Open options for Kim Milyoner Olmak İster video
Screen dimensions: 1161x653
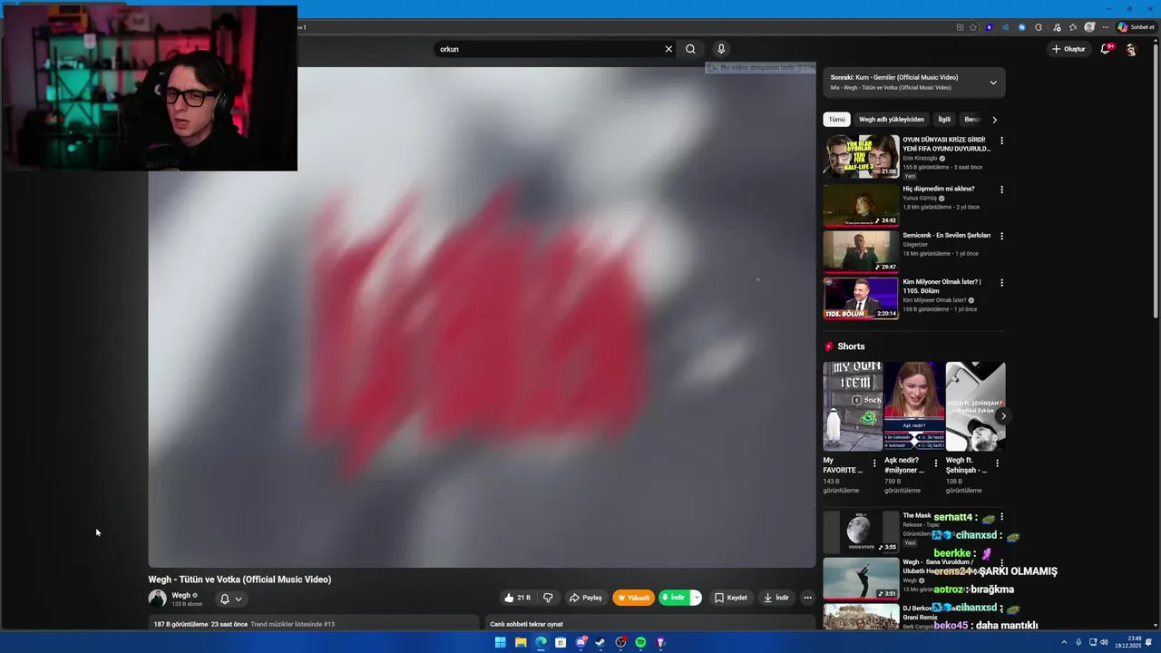click(1001, 283)
